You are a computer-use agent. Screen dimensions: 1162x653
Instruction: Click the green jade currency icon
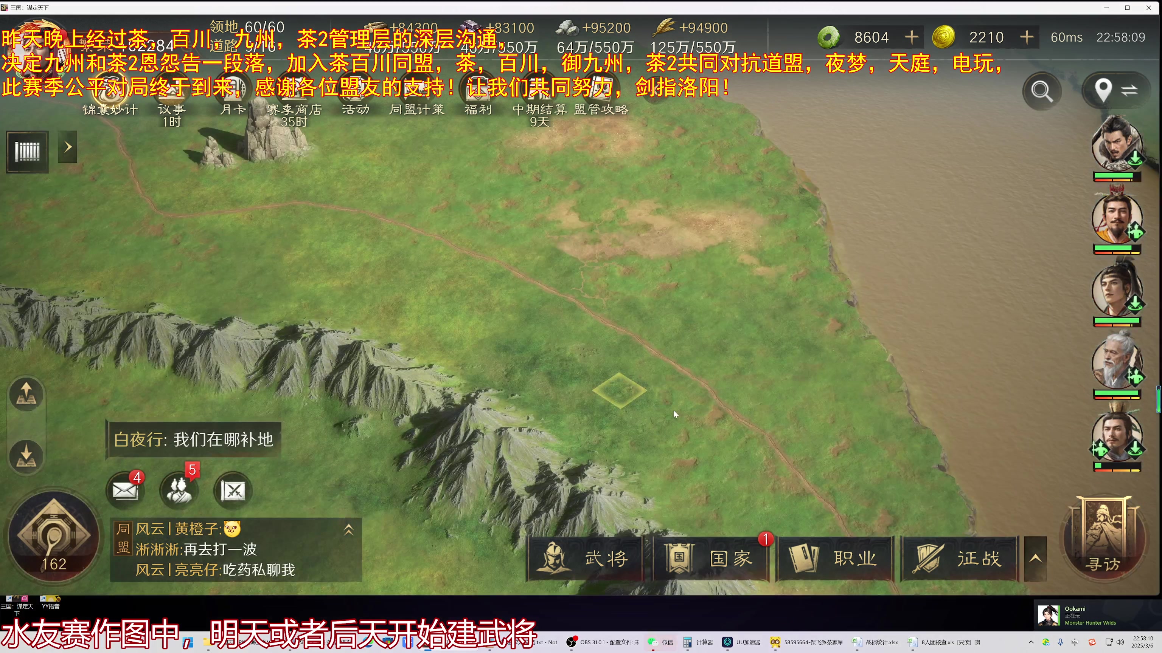coord(829,37)
